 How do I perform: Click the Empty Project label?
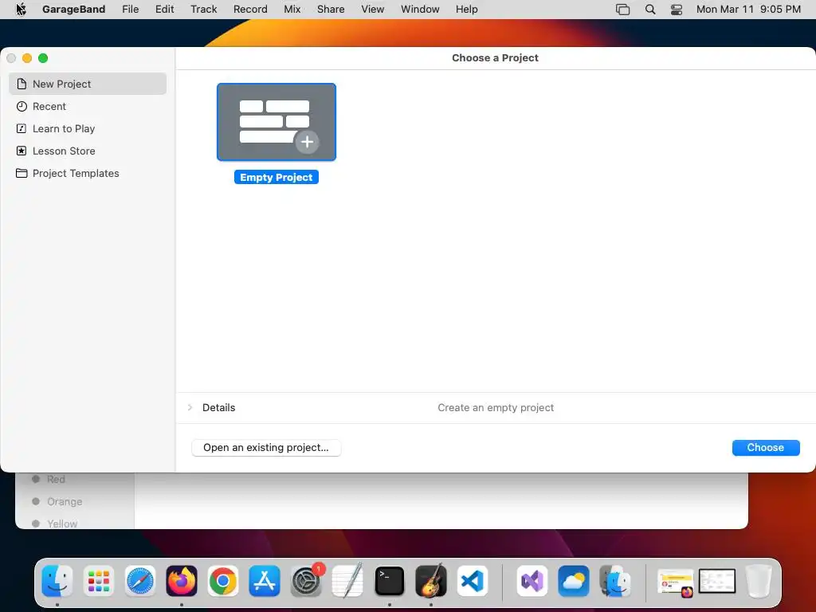277,177
